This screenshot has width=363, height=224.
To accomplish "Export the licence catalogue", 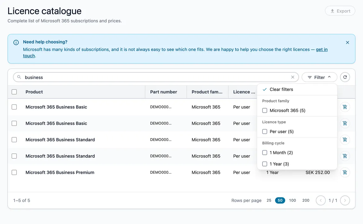I will pos(340,11).
